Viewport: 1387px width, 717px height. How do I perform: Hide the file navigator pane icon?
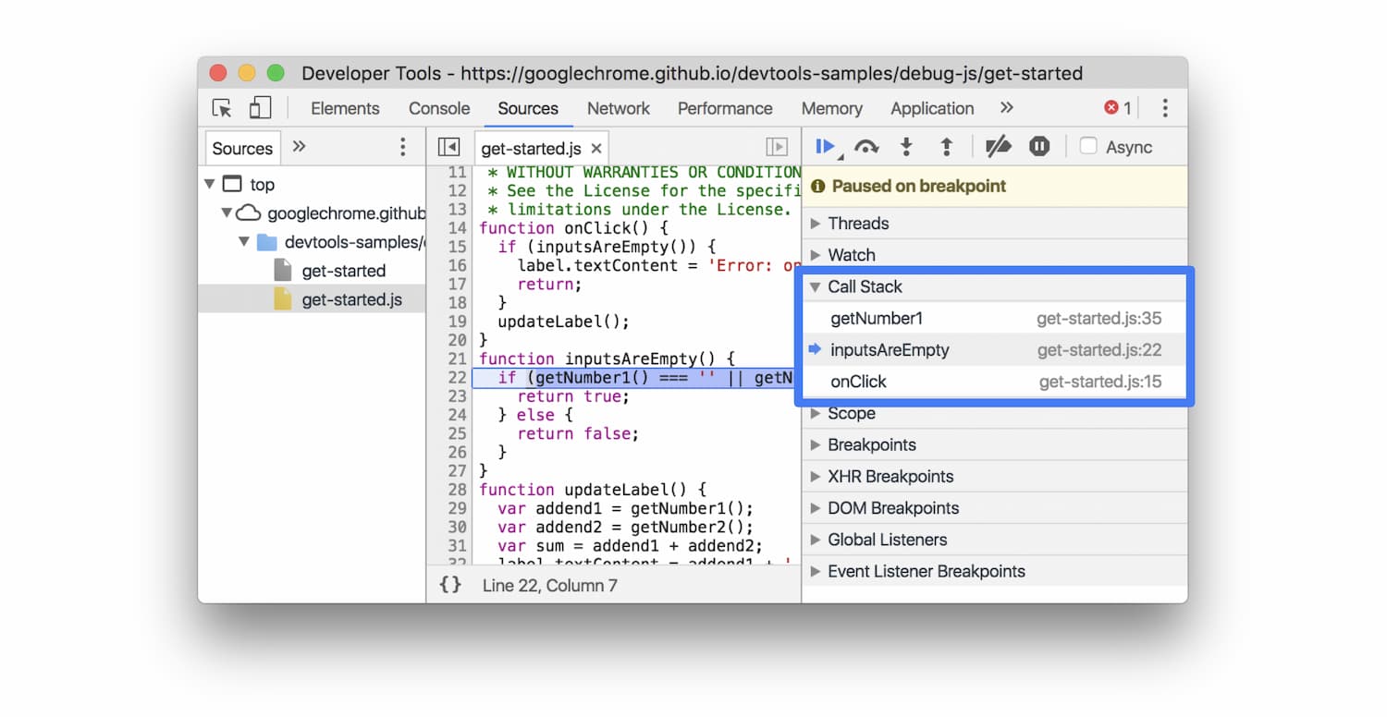coord(448,148)
